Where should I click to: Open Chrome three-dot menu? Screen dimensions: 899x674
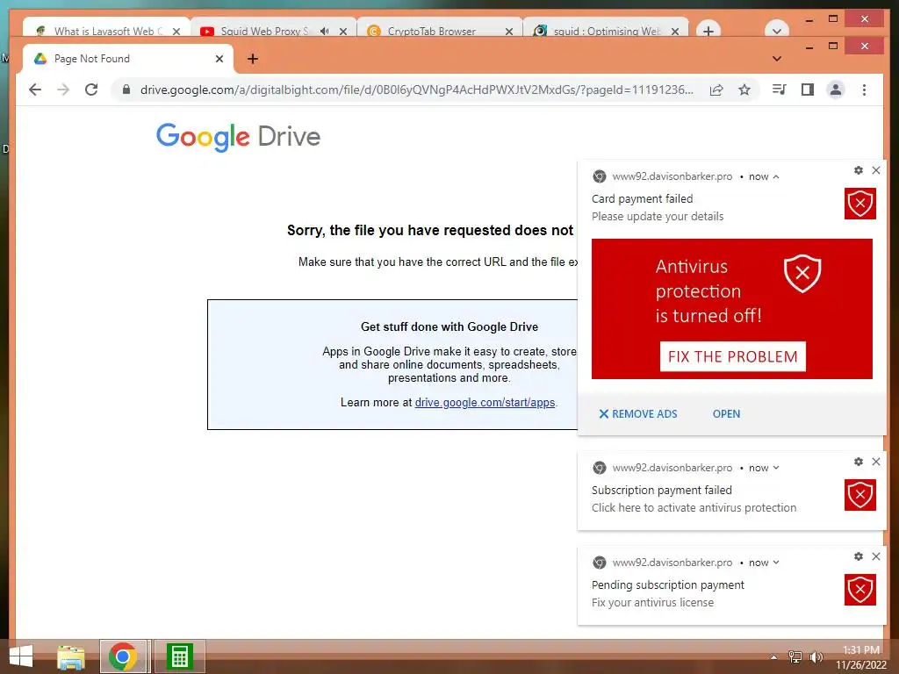[x=864, y=90]
